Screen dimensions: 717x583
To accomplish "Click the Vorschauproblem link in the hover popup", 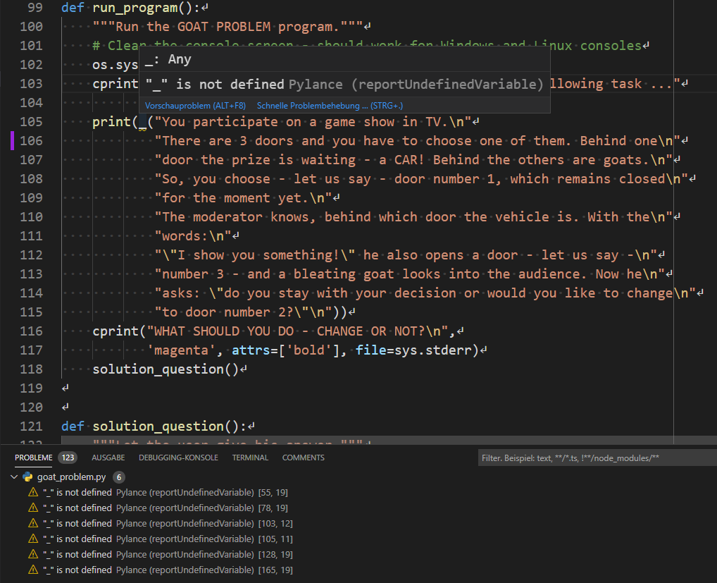I will click(195, 105).
